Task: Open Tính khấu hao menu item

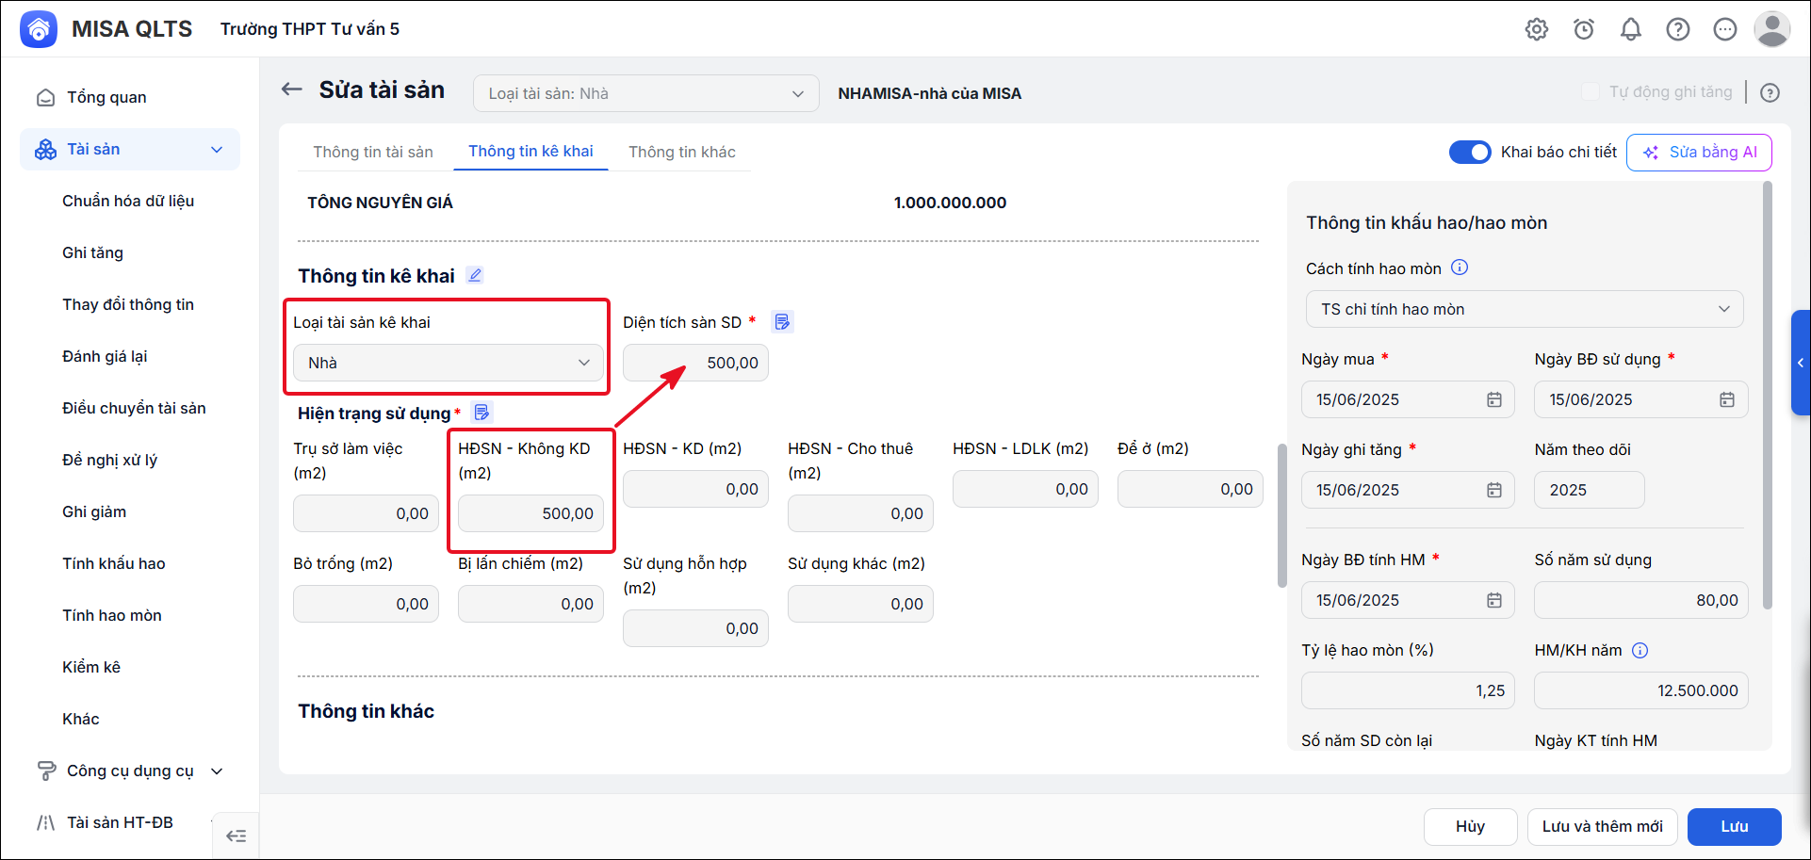Action: tap(114, 563)
